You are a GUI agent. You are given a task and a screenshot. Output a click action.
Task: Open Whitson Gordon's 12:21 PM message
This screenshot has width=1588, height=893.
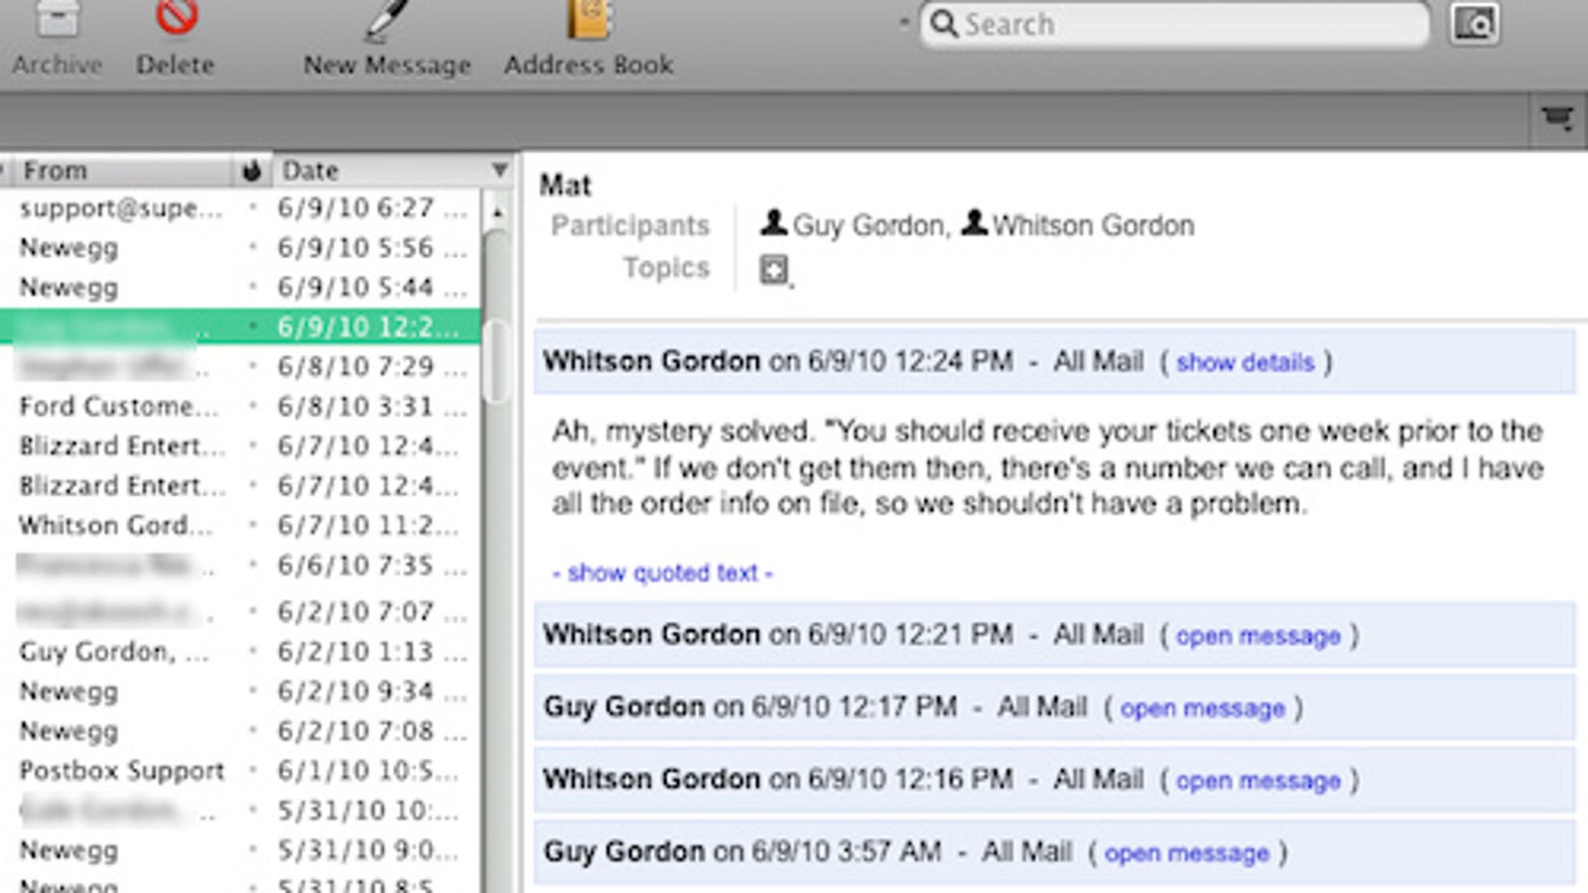pyautogui.click(x=1257, y=636)
